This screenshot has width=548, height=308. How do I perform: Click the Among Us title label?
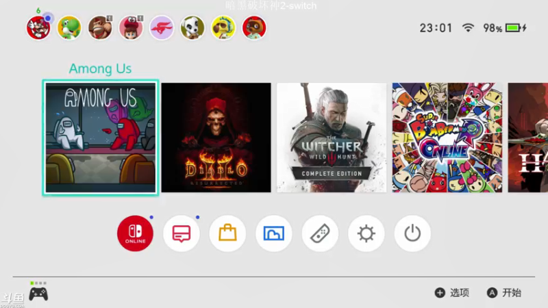pyautogui.click(x=100, y=69)
